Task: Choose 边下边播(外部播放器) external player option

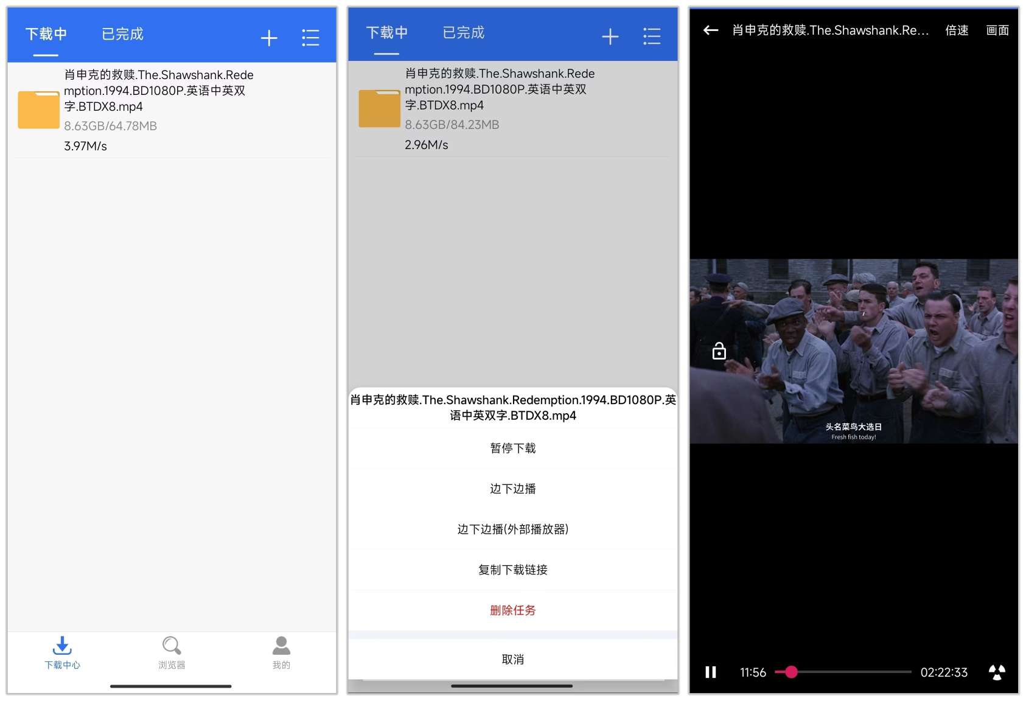Action: [x=513, y=529]
